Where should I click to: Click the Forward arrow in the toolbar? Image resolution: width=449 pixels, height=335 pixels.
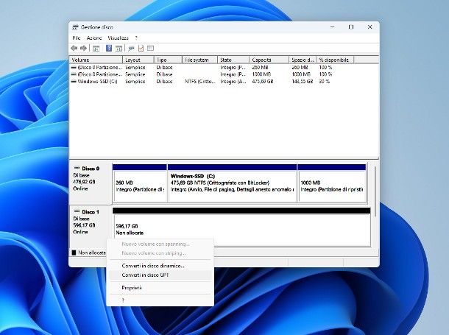click(83, 48)
